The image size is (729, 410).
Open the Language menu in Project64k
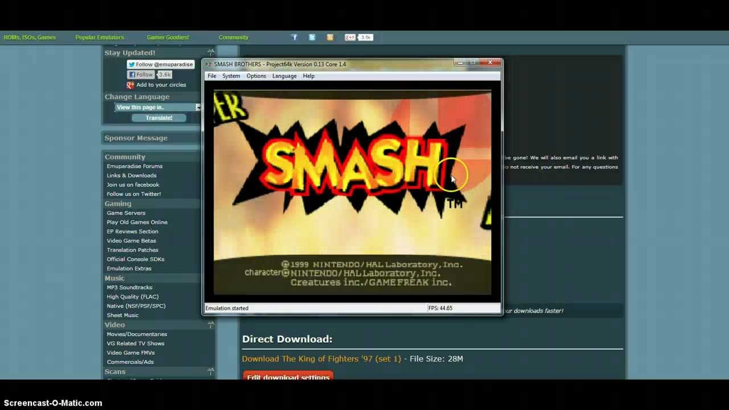(284, 76)
